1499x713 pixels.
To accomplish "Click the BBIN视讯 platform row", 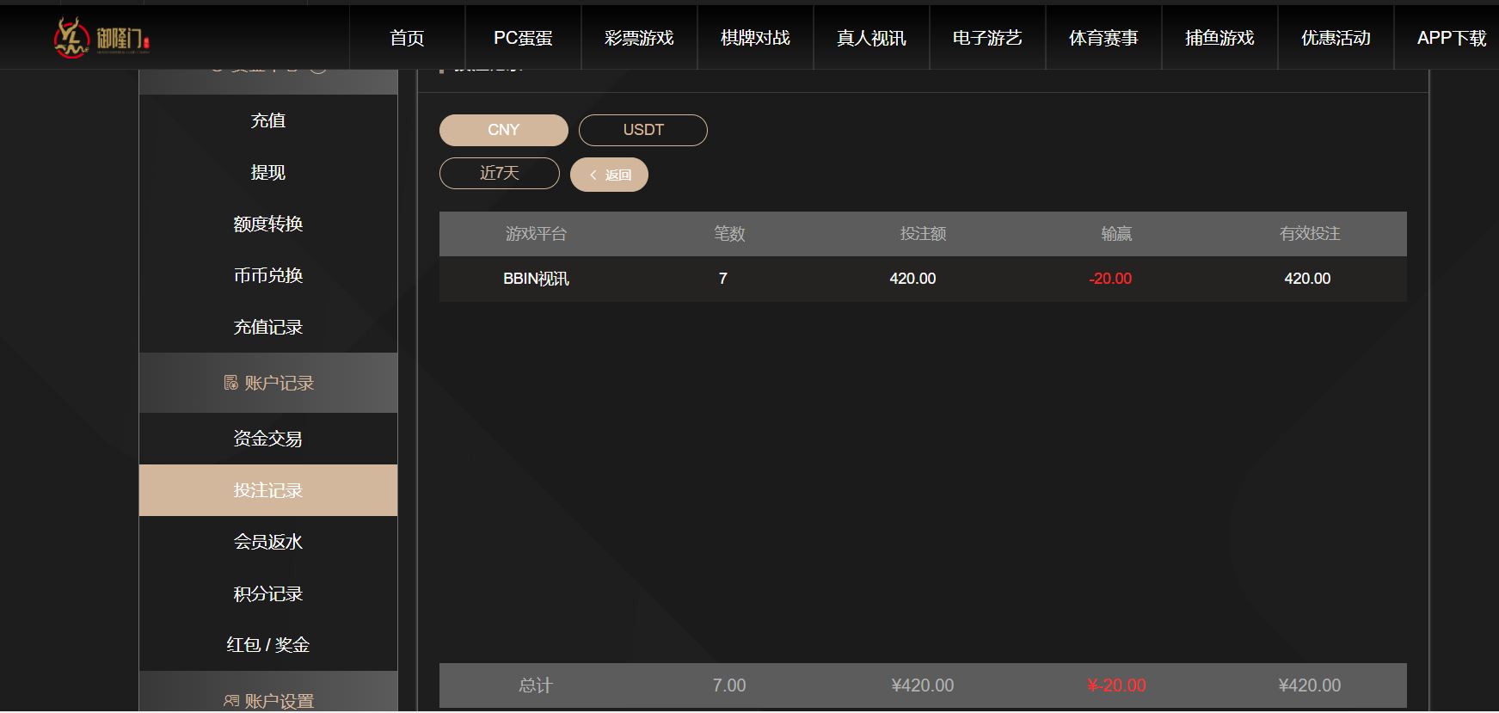I will click(x=923, y=279).
